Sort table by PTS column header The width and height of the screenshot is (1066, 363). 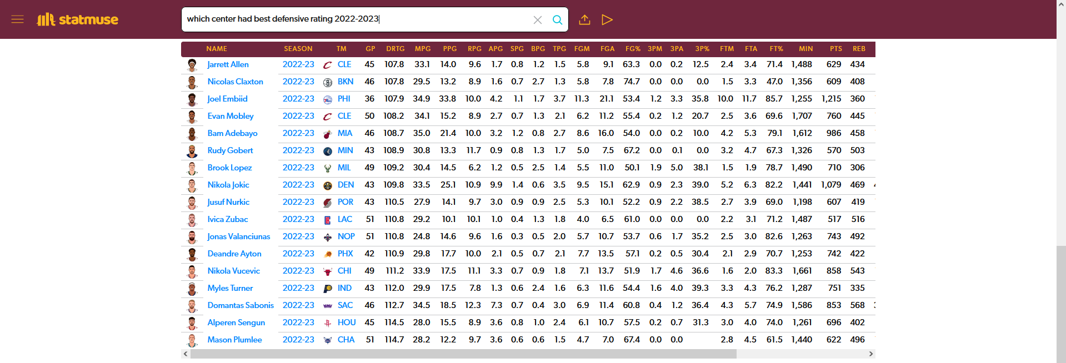click(835, 49)
